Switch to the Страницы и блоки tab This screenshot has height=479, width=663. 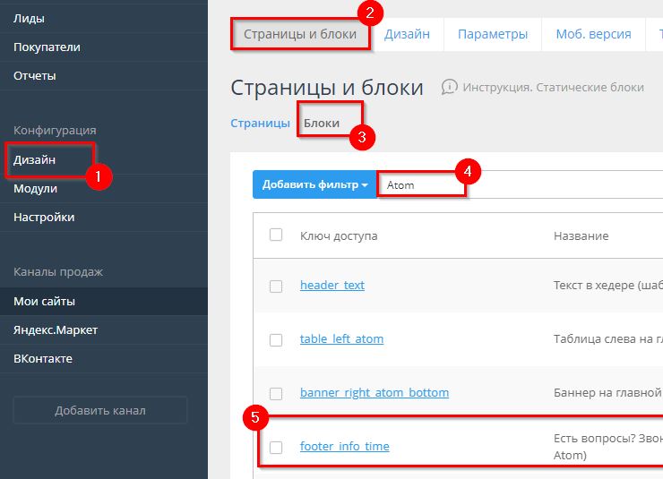coord(300,35)
